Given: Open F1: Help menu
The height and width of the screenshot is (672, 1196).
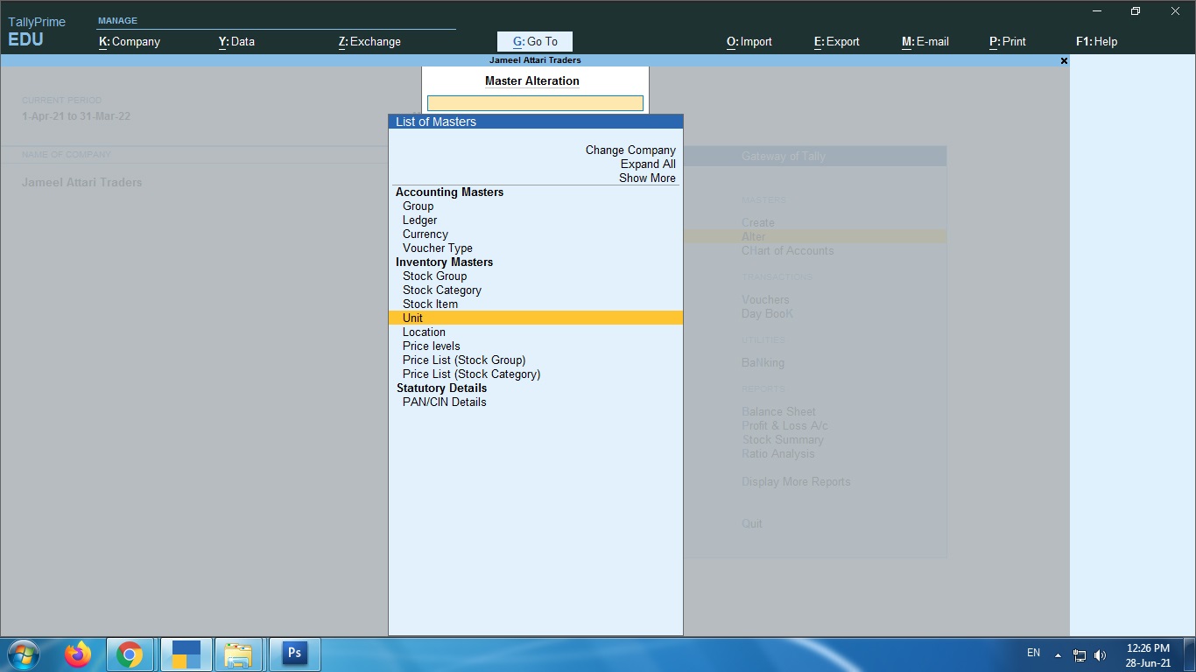Looking at the screenshot, I should (x=1096, y=41).
